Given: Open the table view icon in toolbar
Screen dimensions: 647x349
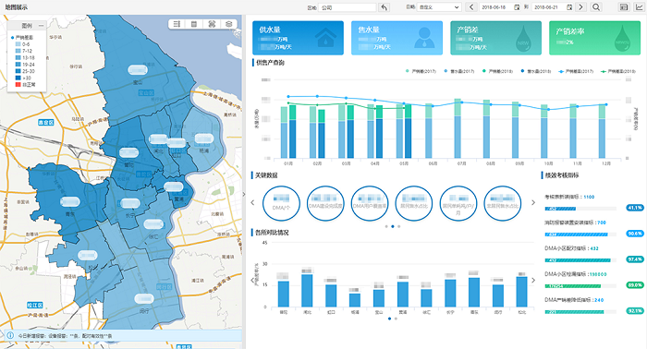Looking at the screenshot, I should (624, 7).
